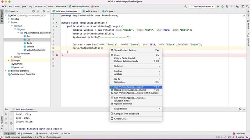This screenshot has height=140, width=250.
Task: Start debugging with the toolbar bug icon
Action: [x=222, y=7]
